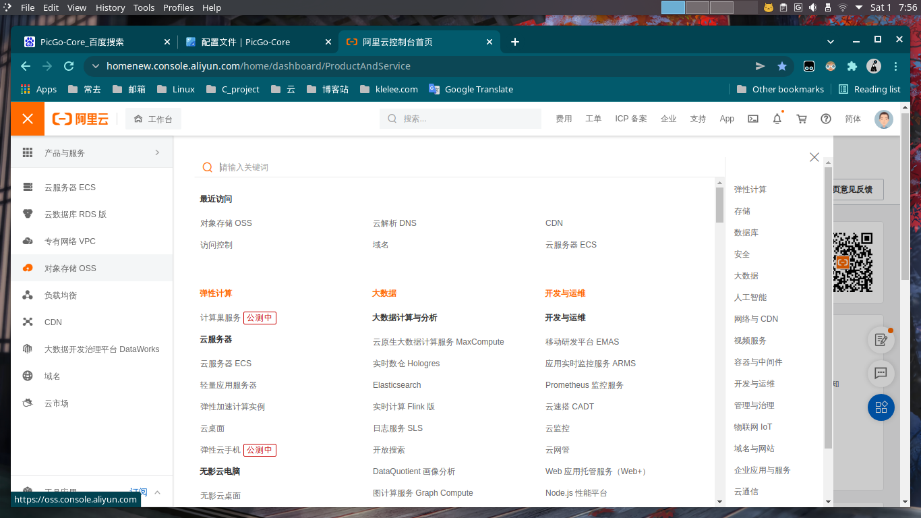The width and height of the screenshot is (921, 518).
Task: Open the Reading list
Action: 869,89
